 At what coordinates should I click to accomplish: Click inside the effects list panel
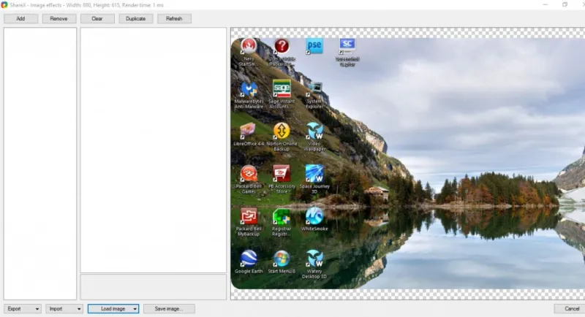pyautogui.click(x=40, y=163)
